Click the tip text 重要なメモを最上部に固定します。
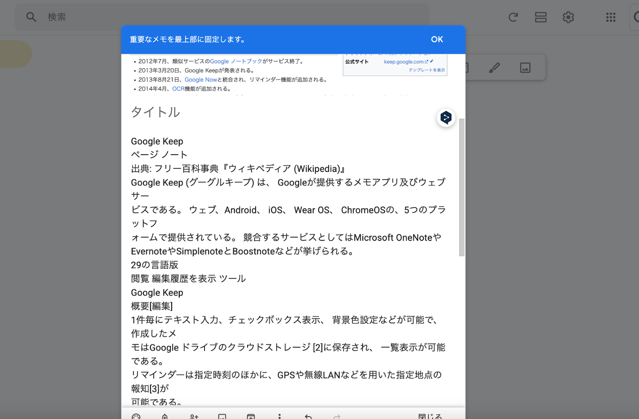Screen dimensions: 639x419 click(188, 39)
